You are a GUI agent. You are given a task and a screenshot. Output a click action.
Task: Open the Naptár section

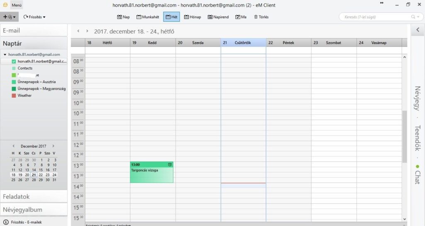34,43
